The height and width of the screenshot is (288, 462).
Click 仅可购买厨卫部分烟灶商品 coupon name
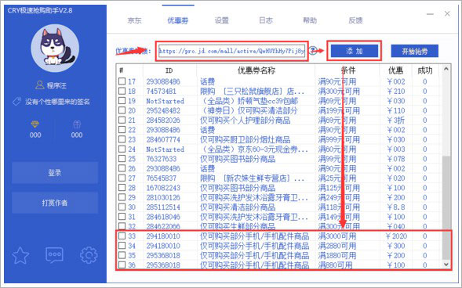tap(246, 139)
